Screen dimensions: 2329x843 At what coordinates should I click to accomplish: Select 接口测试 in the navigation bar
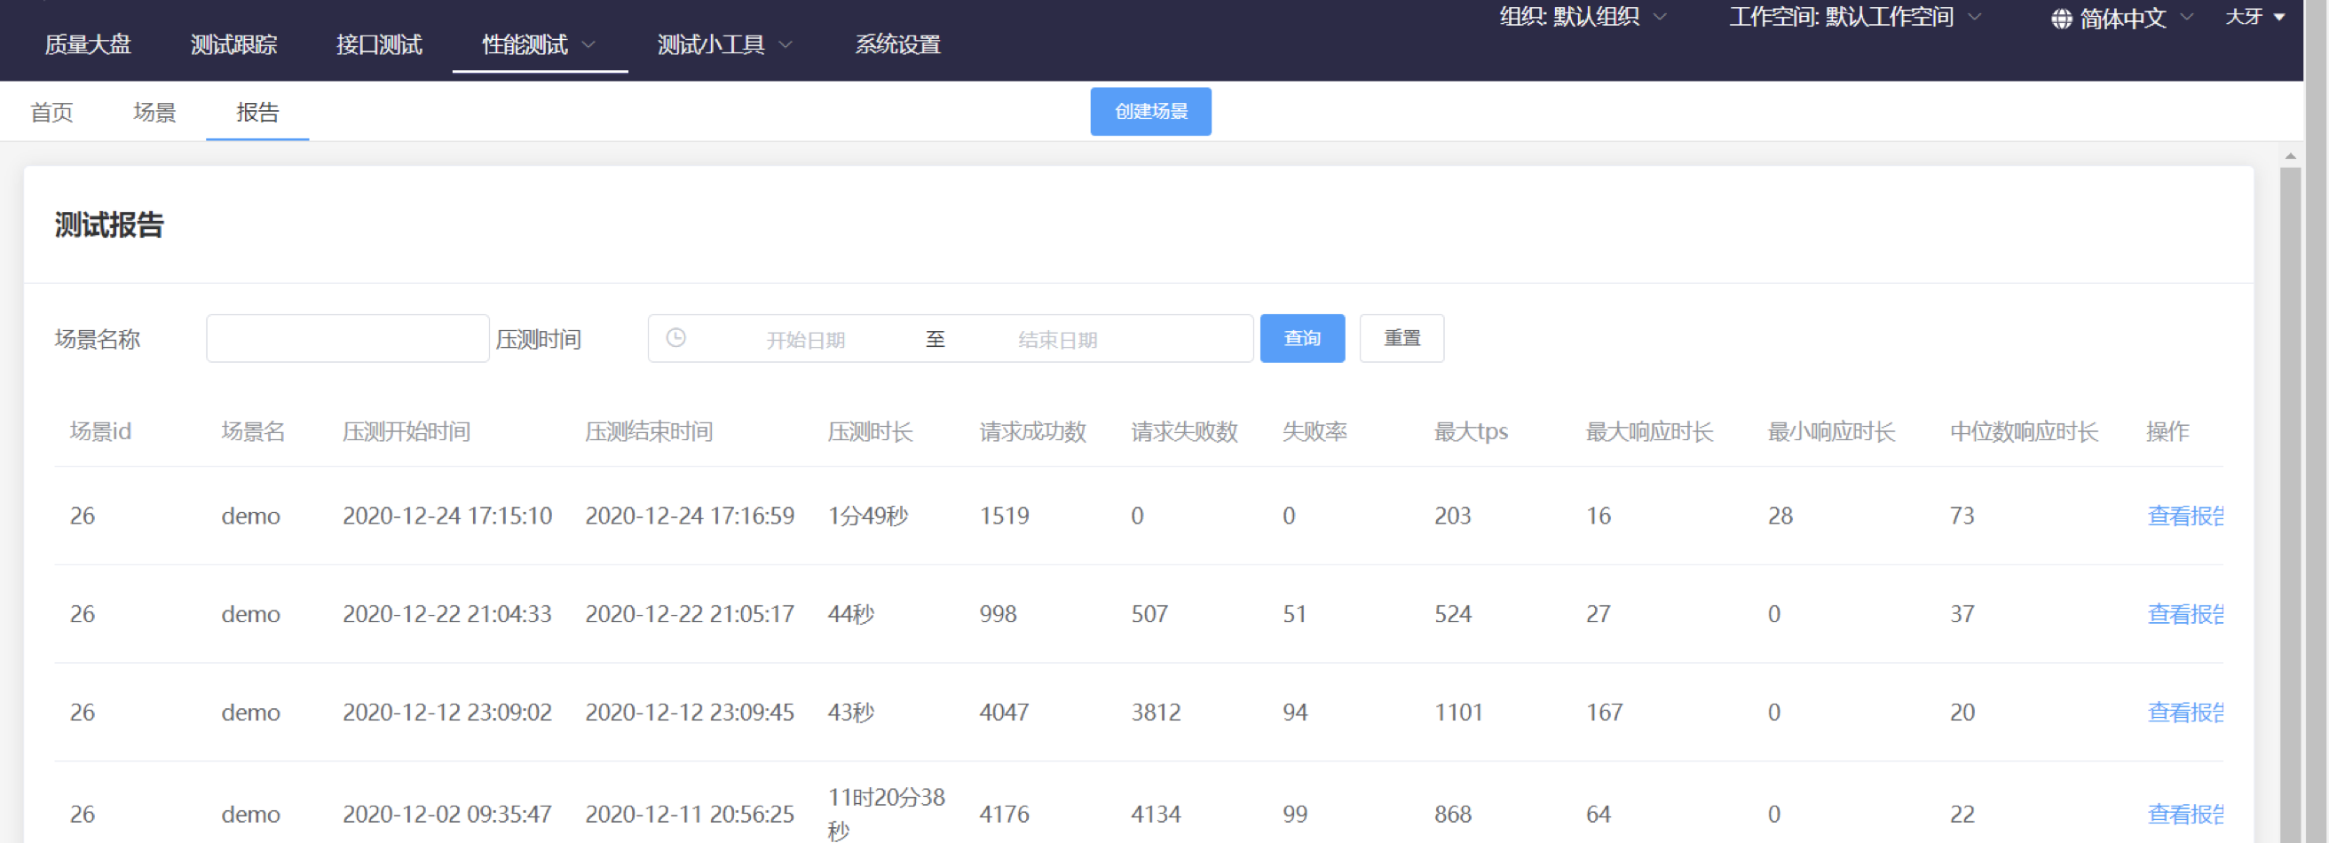[x=379, y=44]
